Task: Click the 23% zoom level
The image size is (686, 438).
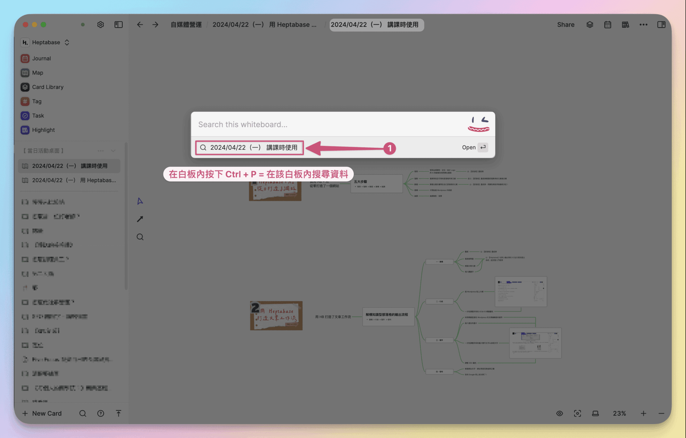Action: 619,413
